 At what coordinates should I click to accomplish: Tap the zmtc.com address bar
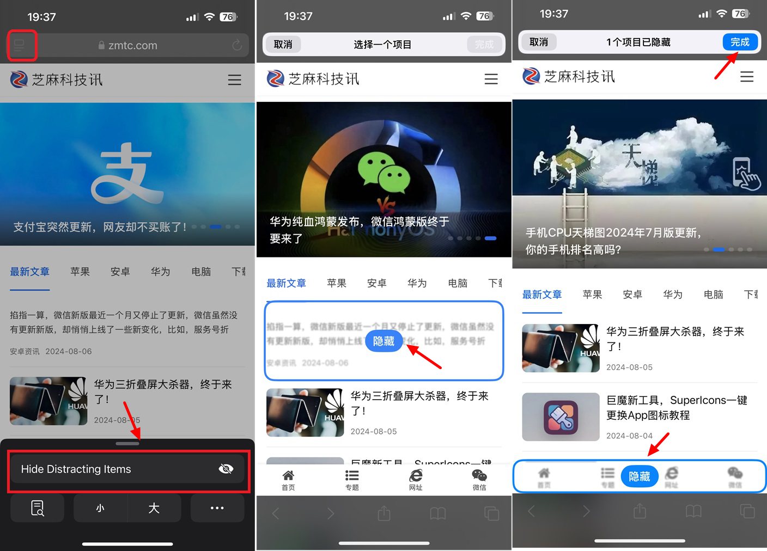[127, 45]
